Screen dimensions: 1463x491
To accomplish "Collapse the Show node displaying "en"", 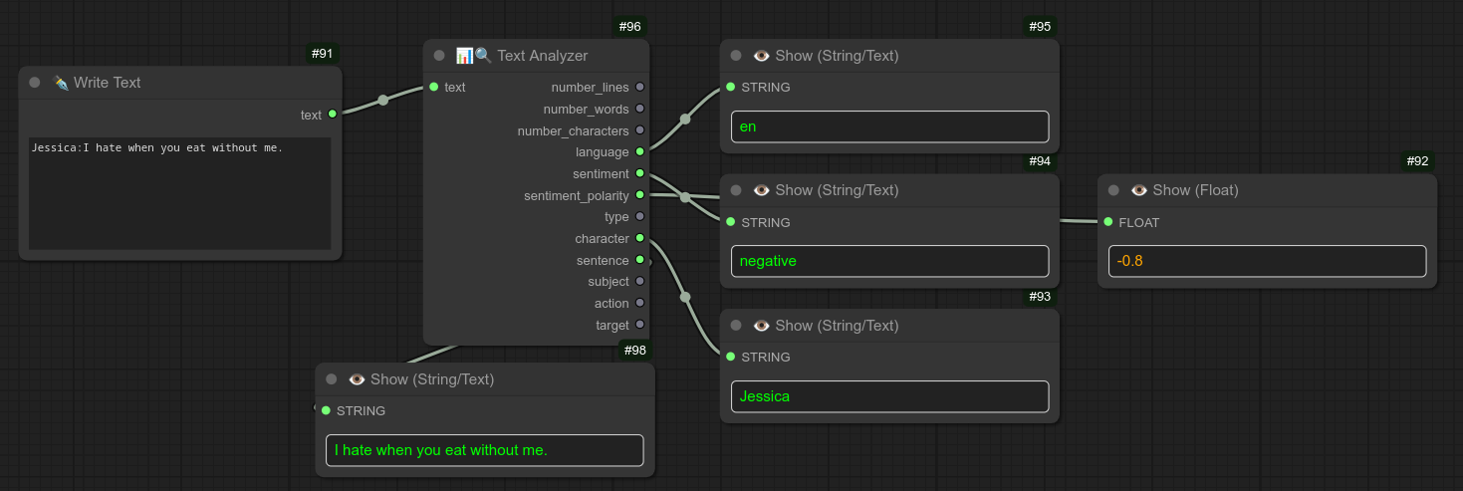I will [737, 56].
